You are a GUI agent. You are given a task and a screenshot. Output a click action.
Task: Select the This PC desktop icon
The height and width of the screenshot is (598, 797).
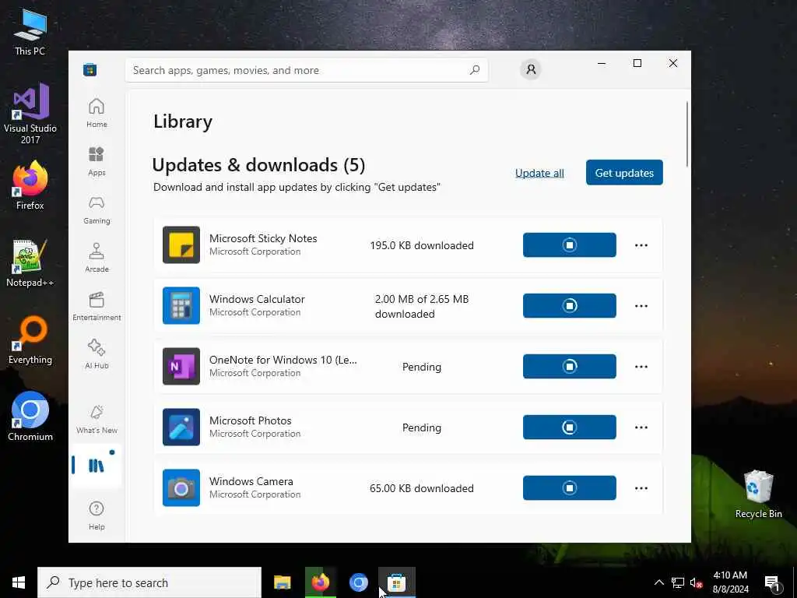(x=30, y=32)
